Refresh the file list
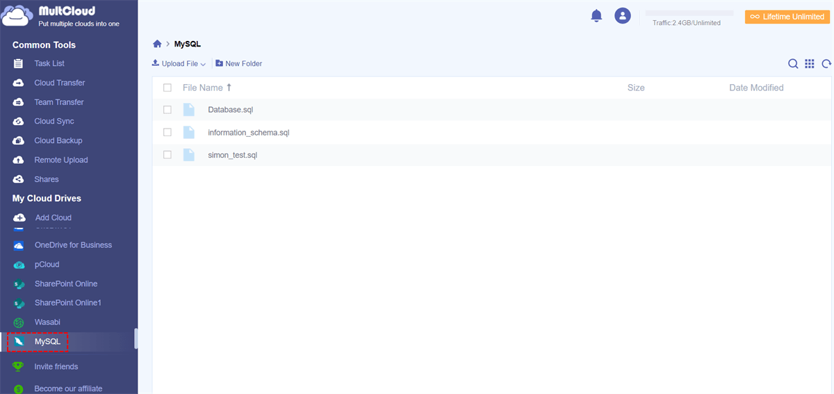This screenshot has height=394, width=834. 826,64
